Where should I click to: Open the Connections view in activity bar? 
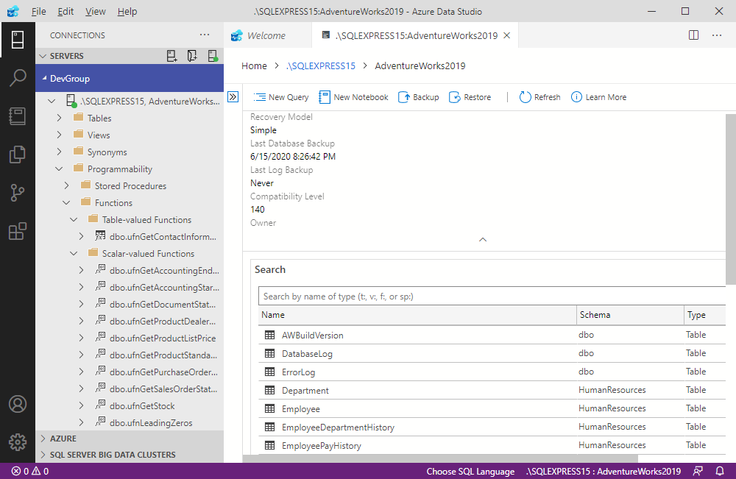point(18,40)
